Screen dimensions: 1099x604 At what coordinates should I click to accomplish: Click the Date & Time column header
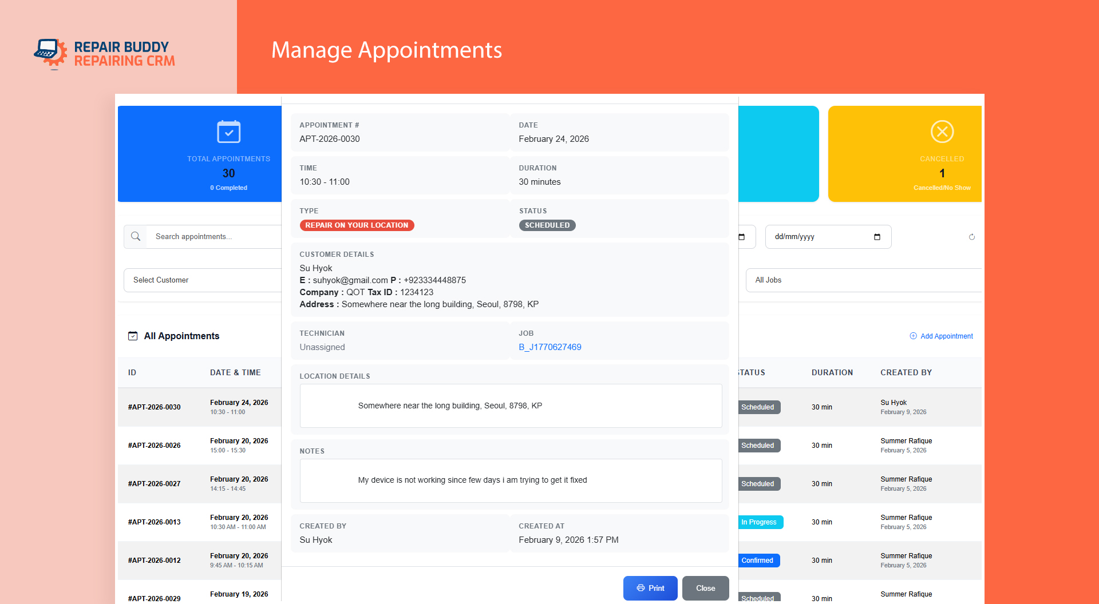click(235, 372)
